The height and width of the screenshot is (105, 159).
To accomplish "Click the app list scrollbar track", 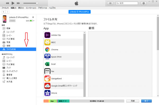I will 85,65.
